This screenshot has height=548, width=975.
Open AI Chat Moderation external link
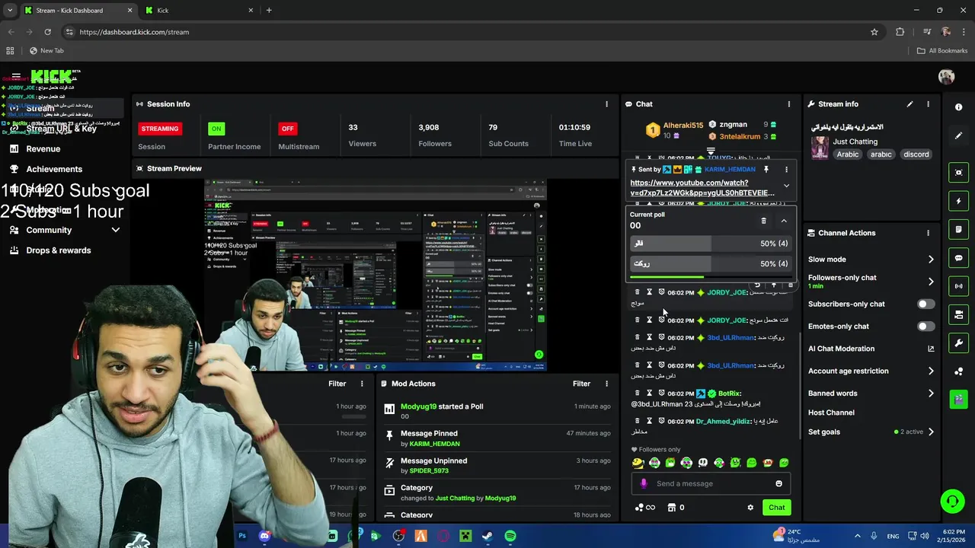pyautogui.click(x=931, y=349)
